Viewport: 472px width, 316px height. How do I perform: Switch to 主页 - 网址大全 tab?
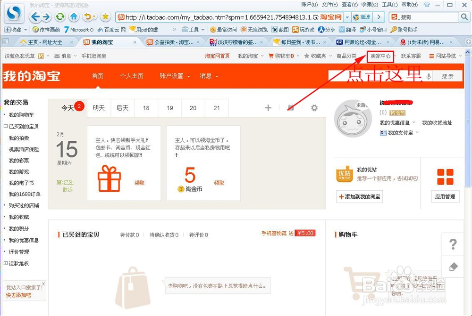(x=45, y=42)
